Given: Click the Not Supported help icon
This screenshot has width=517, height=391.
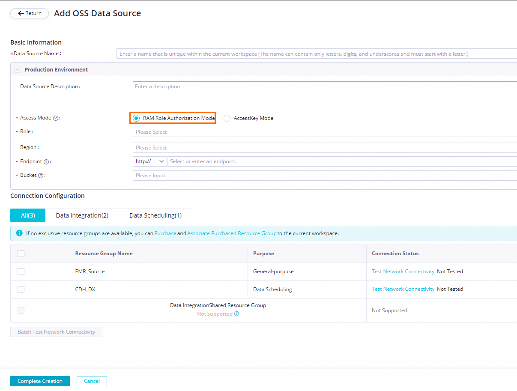Looking at the screenshot, I should click(x=237, y=314).
